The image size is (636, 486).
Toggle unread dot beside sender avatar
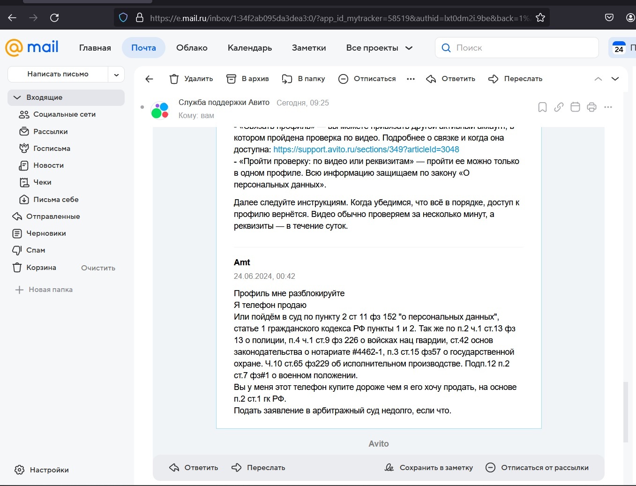[x=142, y=107]
